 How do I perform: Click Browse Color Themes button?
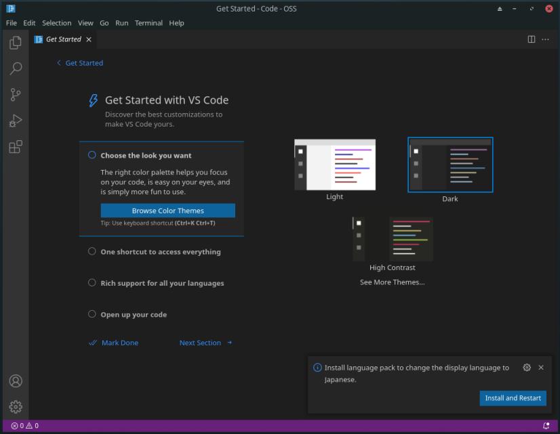click(x=168, y=211)
